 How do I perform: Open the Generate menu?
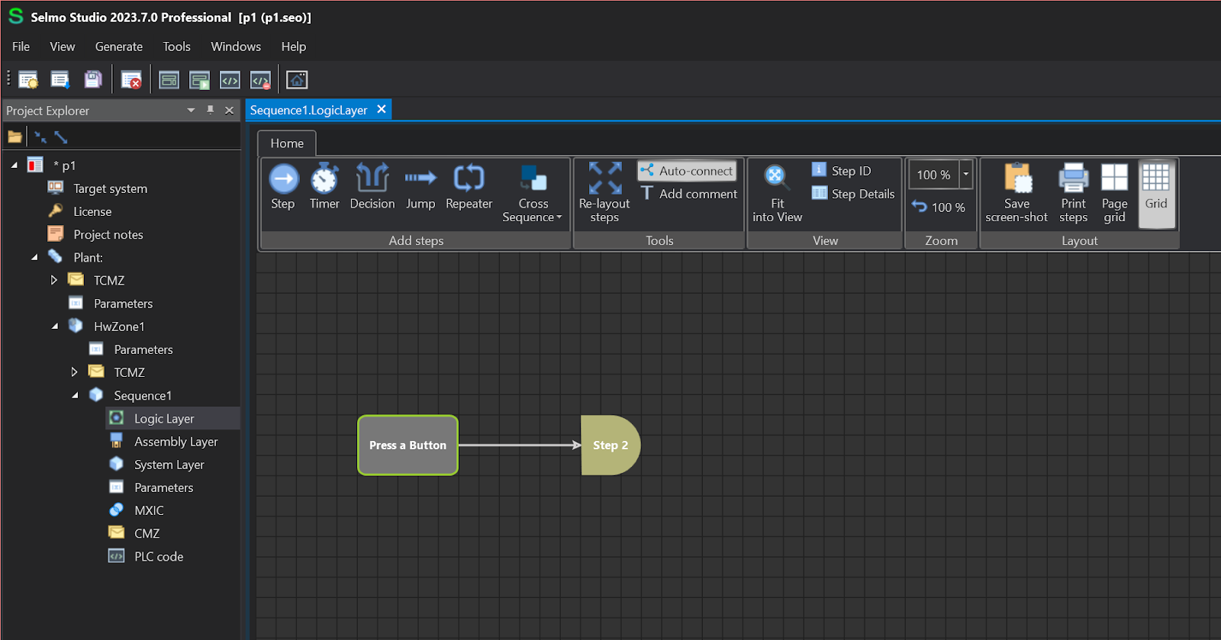click(119, 47)
